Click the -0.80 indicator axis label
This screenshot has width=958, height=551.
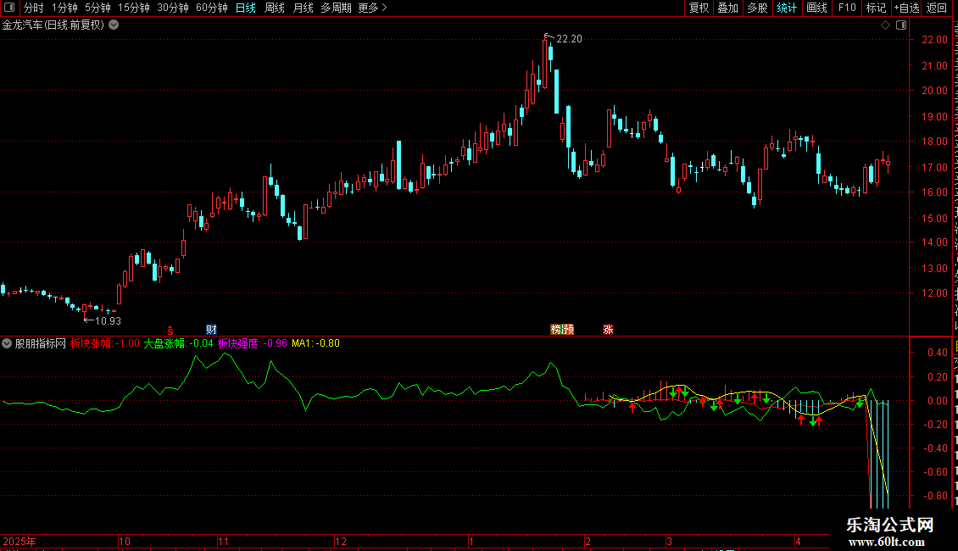point(934,496)
